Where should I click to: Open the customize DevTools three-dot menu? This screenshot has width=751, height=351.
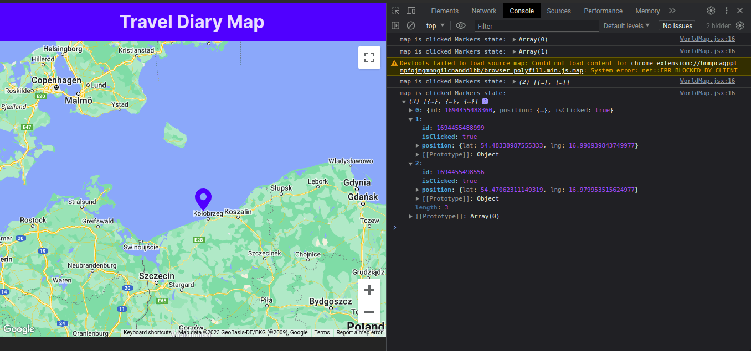tap(726, 11)
